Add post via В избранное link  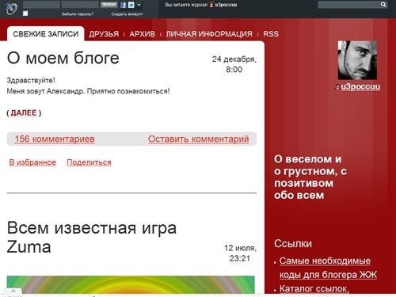tap(32, 162)
